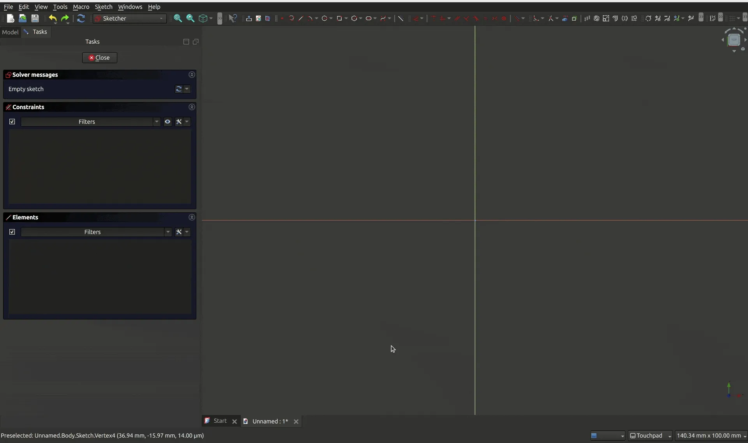Open the Macro menu
This screenshot has width=748, height=443.
(x=81, y=7)
